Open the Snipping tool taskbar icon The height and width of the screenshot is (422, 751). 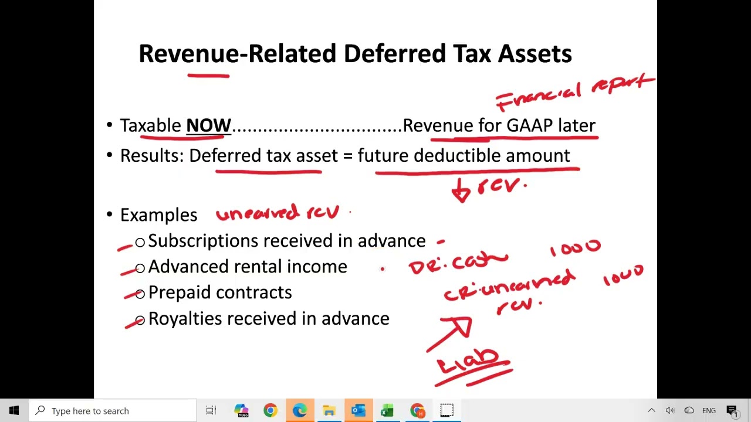(446, 411)
